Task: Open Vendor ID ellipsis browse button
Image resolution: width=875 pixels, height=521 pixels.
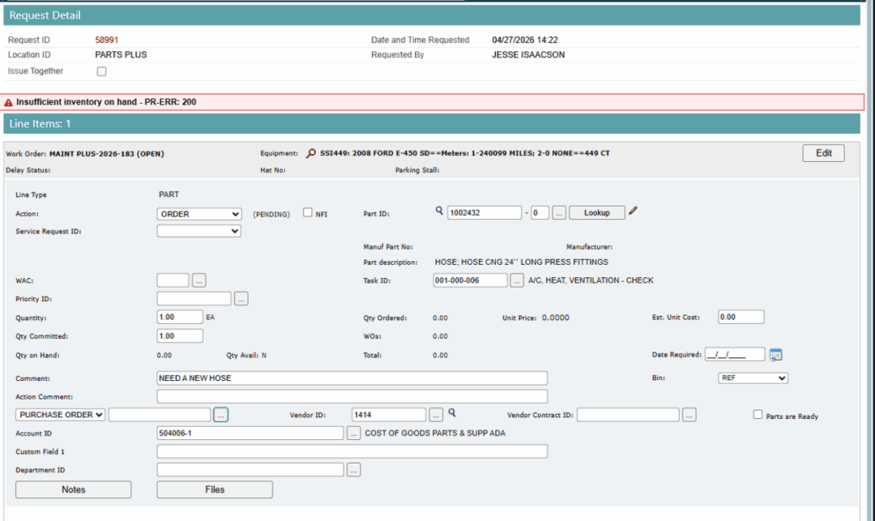Action: 436,415
